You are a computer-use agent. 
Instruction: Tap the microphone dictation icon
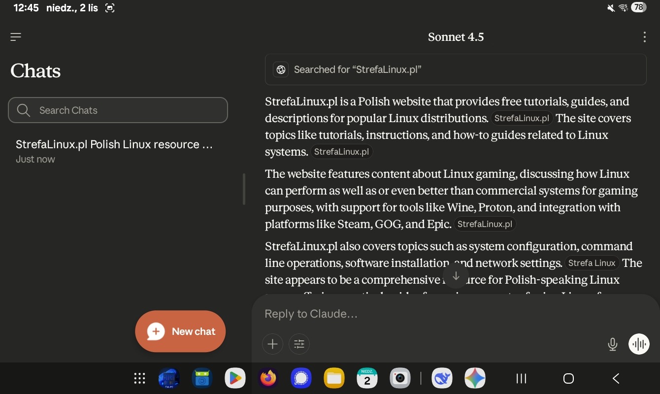[x=612, y=344]
